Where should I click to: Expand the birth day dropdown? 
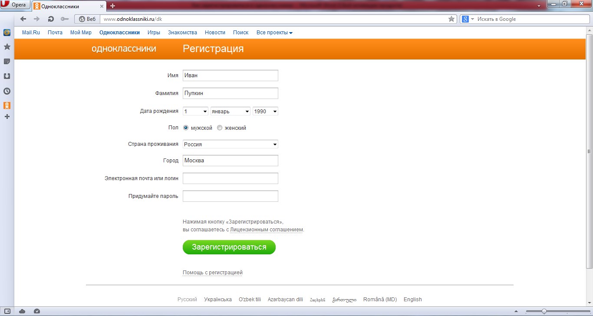pyautogui.click(x=195, y=112)
